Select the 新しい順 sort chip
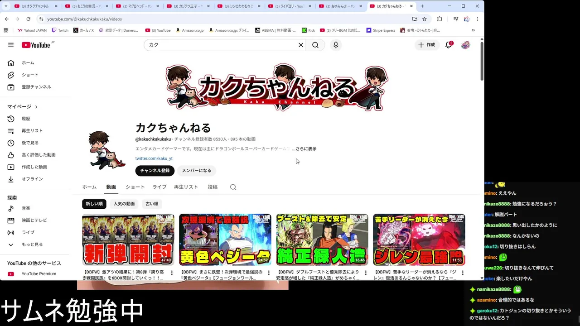Viewport: 580px width, 326px height. click(x=94, y=204)
